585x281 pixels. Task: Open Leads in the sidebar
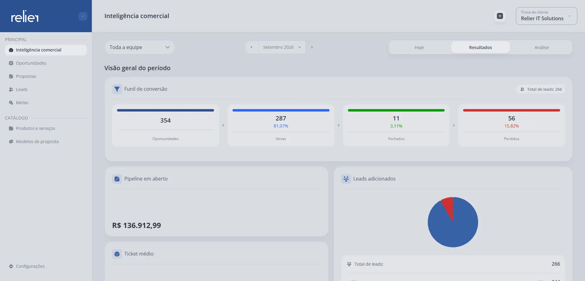coord(46,89)
